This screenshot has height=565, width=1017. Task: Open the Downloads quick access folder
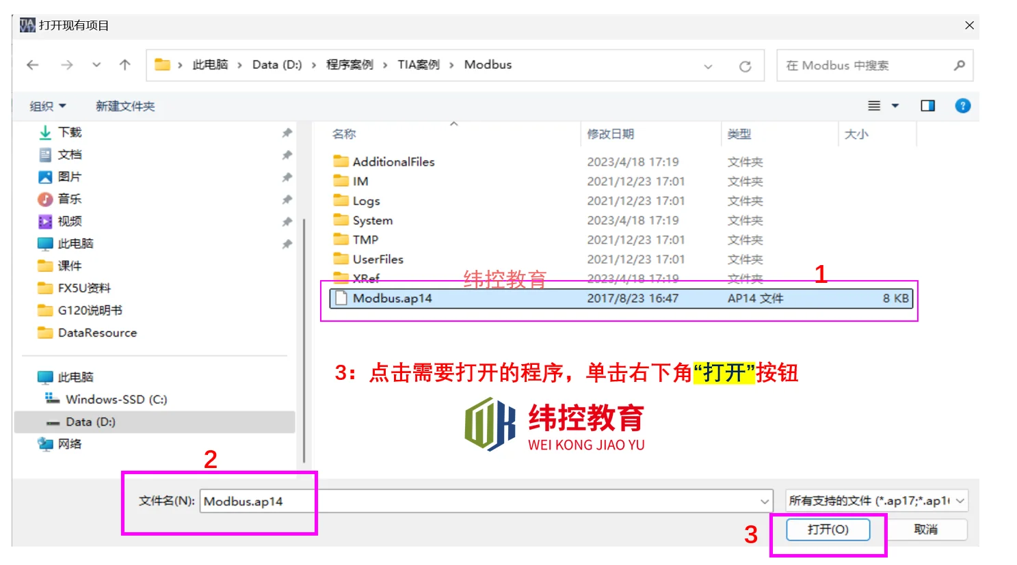(x=69, y=133)
